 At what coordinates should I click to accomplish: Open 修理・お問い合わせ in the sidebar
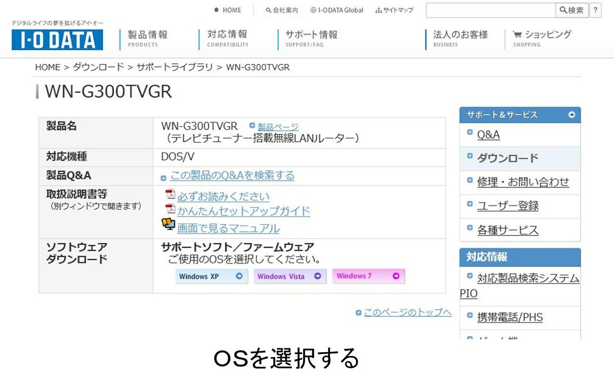coord(523,182)
